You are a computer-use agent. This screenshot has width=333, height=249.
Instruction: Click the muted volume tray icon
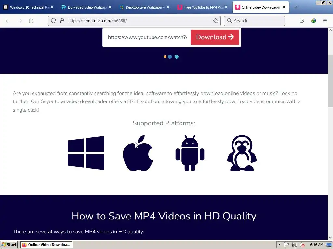pos(302,245)
